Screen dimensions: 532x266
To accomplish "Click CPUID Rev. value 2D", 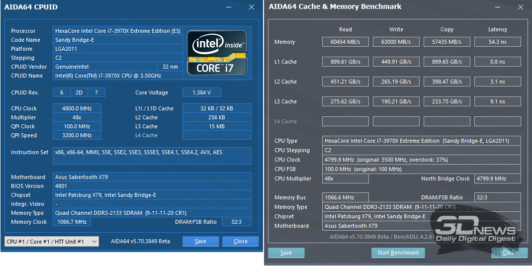I will (79, 92).
